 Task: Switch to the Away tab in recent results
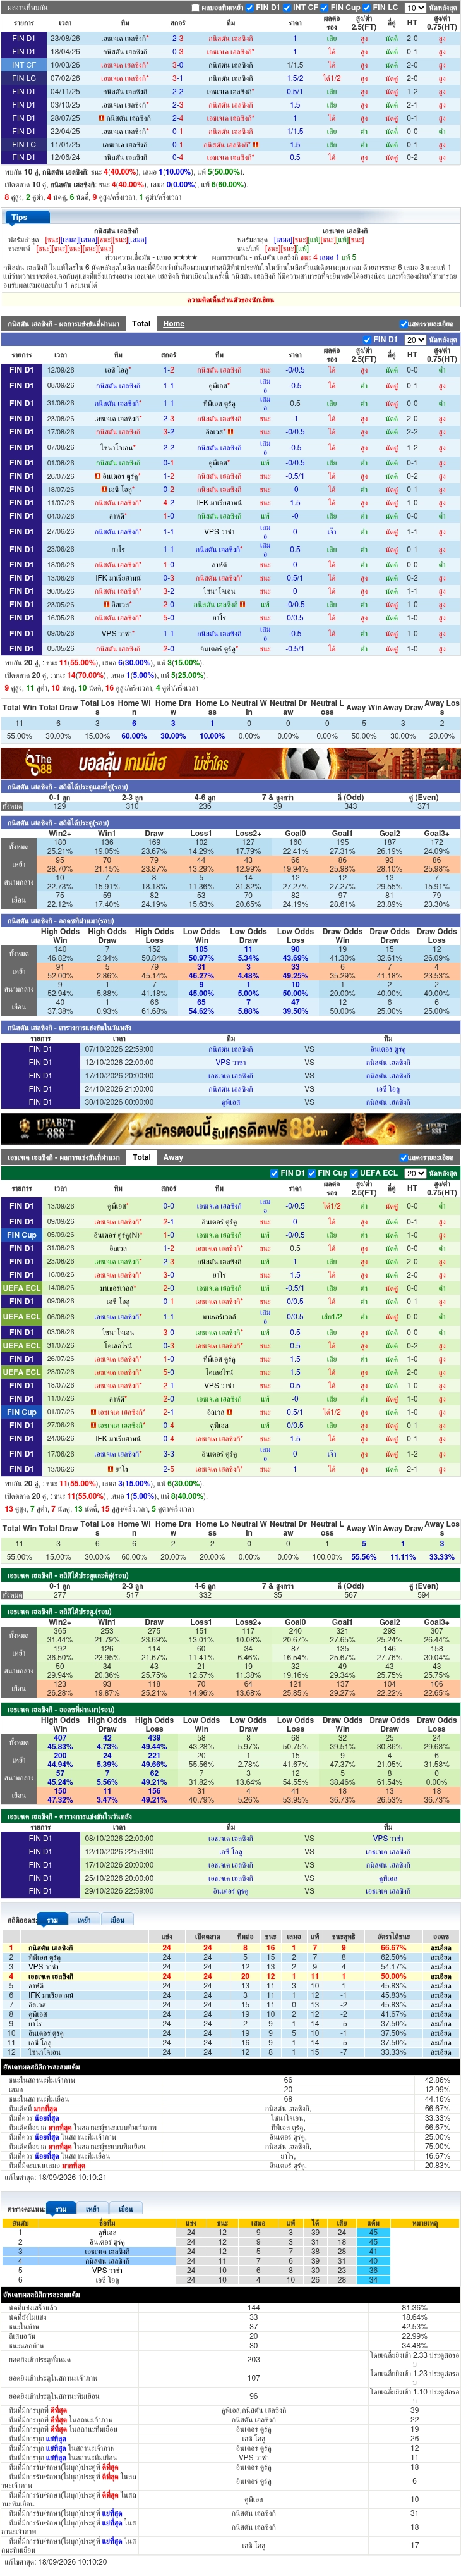(174, 1157)
